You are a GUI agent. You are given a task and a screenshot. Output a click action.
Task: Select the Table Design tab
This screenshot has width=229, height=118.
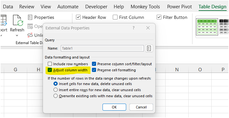click(x=212, y=7)
